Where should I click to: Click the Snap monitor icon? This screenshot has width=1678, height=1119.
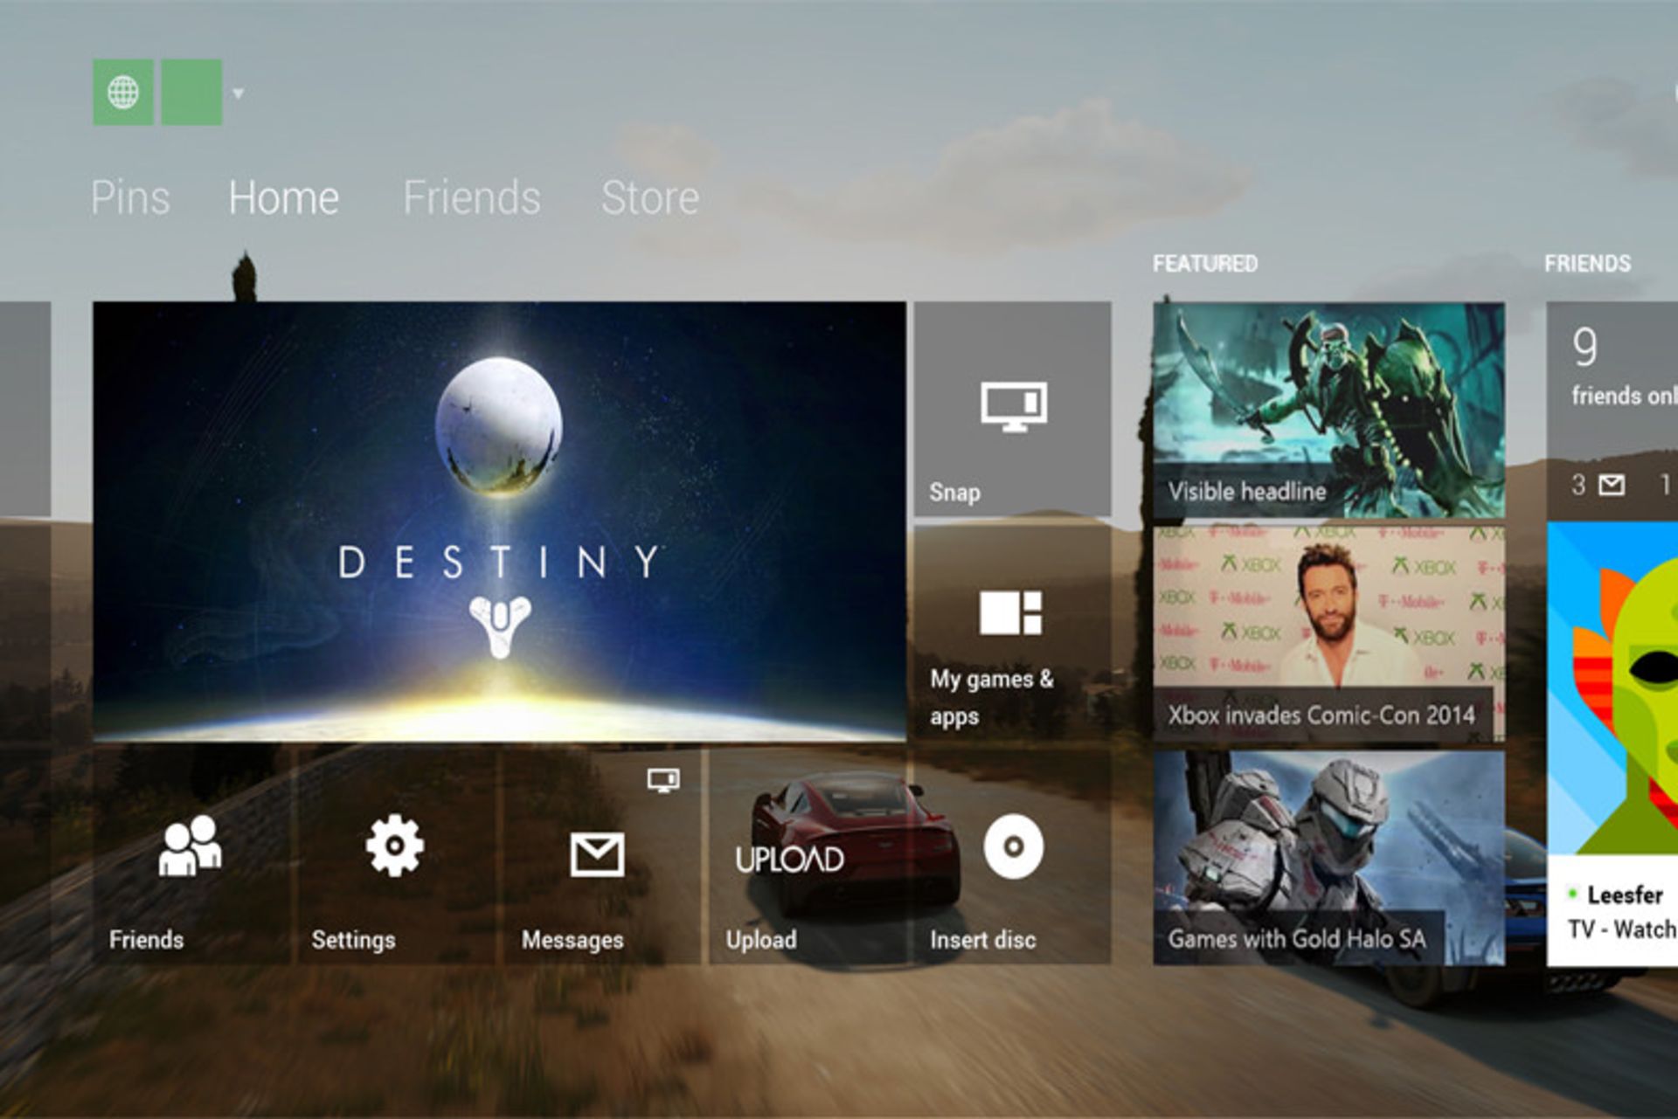(x=1014, y=406)
